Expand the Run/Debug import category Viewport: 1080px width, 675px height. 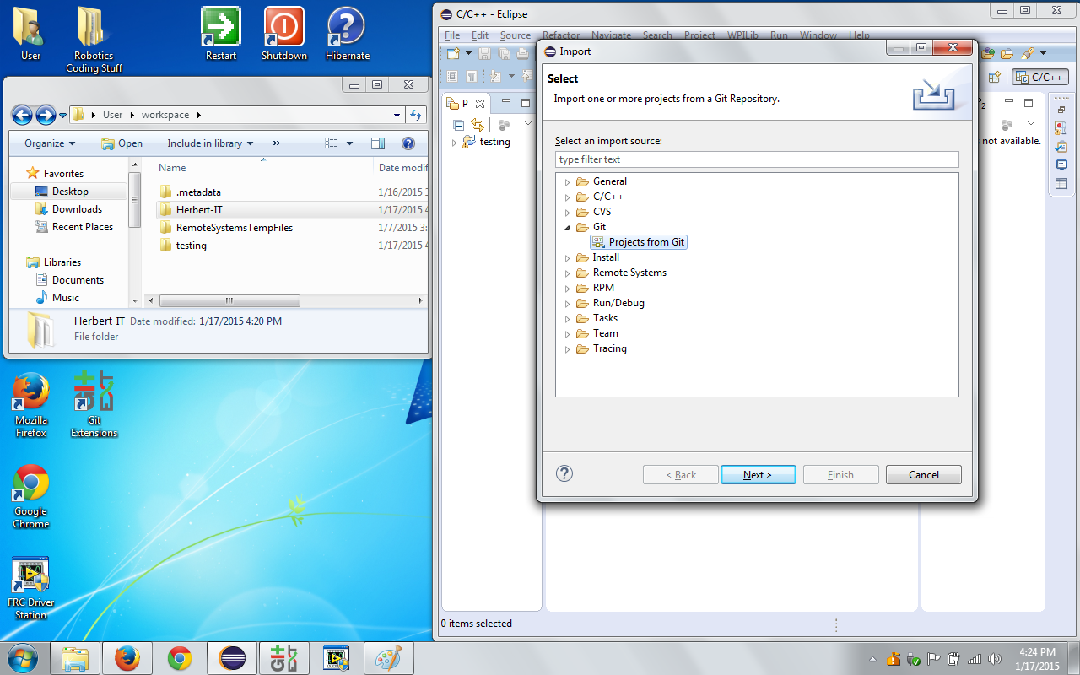tap(567, 303)
